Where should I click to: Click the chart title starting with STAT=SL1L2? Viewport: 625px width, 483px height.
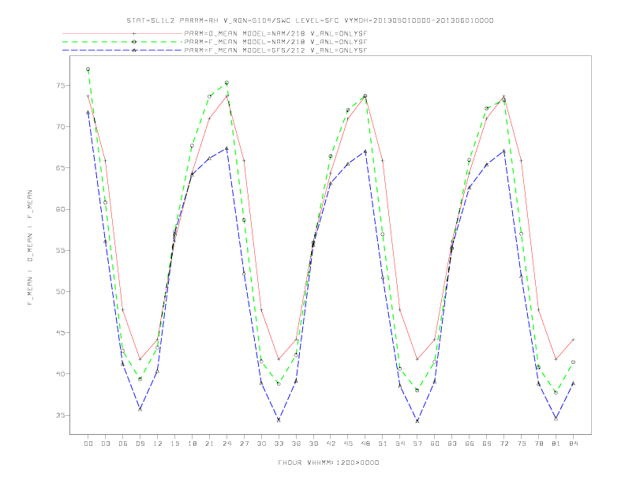(309, 21)
